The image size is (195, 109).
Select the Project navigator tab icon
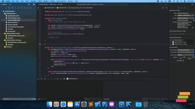pos(6,8)
